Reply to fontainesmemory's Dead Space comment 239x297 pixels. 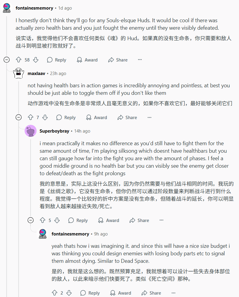coord(90,293)
